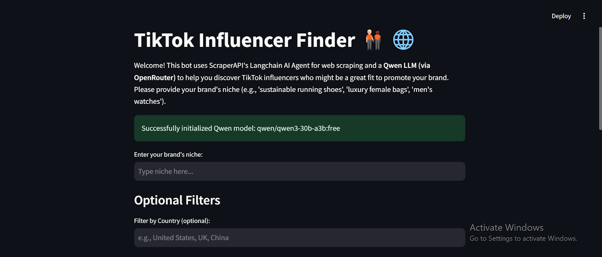Click the "'men's watches'" example text
602x257 pixels.
(x=283, y=95)
